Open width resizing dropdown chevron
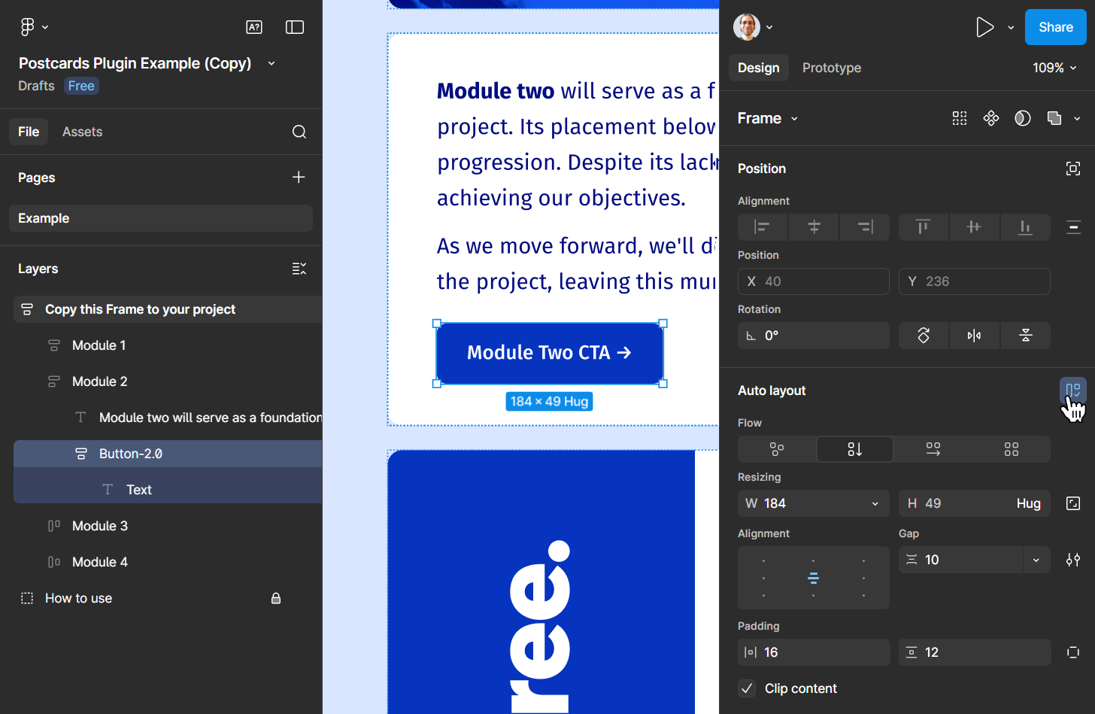 coord(875,503)
